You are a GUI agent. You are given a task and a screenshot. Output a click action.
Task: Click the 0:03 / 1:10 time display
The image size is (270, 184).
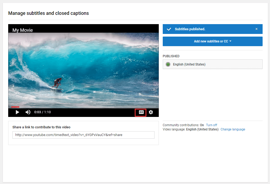point(43,112)
